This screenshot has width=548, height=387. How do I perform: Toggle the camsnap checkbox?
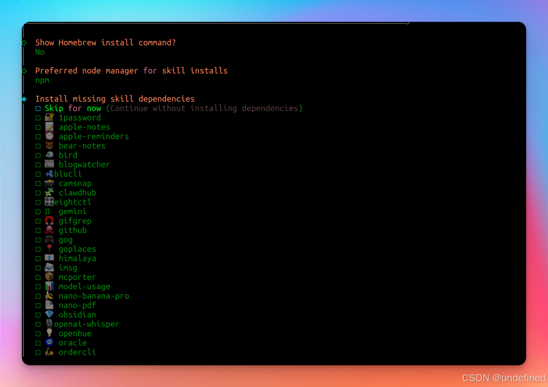click(38, 183)
